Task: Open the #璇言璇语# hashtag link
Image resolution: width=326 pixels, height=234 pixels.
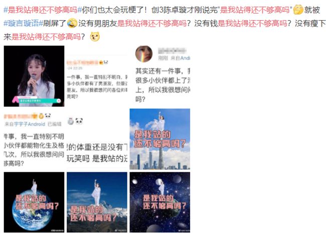Action: (x=23, y=23)
